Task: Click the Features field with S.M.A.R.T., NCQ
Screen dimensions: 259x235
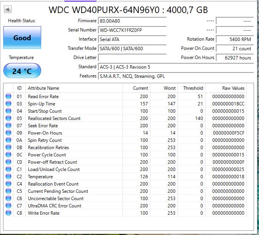Action: tap(176, 76)
